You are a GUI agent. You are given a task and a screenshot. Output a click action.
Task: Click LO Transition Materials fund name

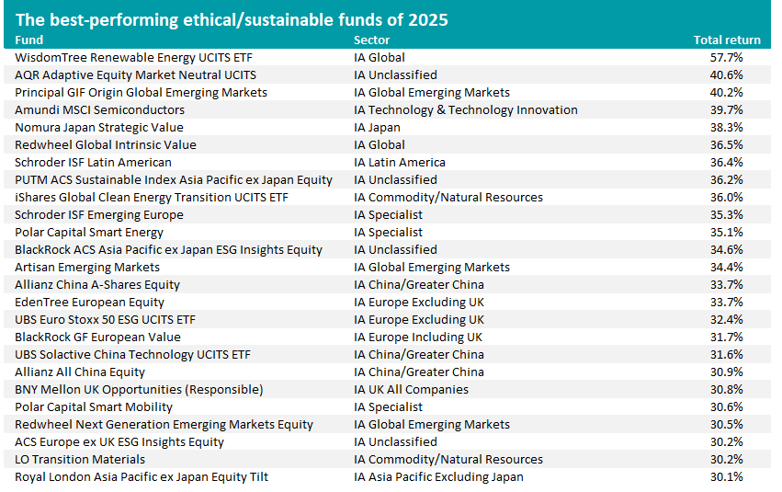(x=81, y=459)
